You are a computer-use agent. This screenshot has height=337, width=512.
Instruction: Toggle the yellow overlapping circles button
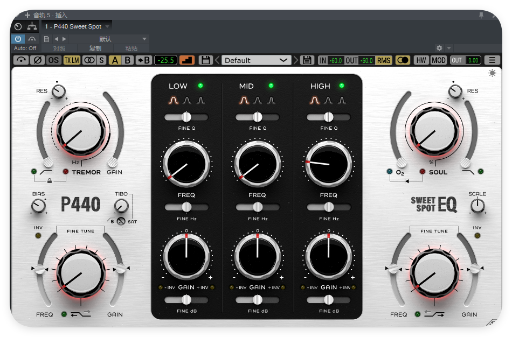(403, 60)
